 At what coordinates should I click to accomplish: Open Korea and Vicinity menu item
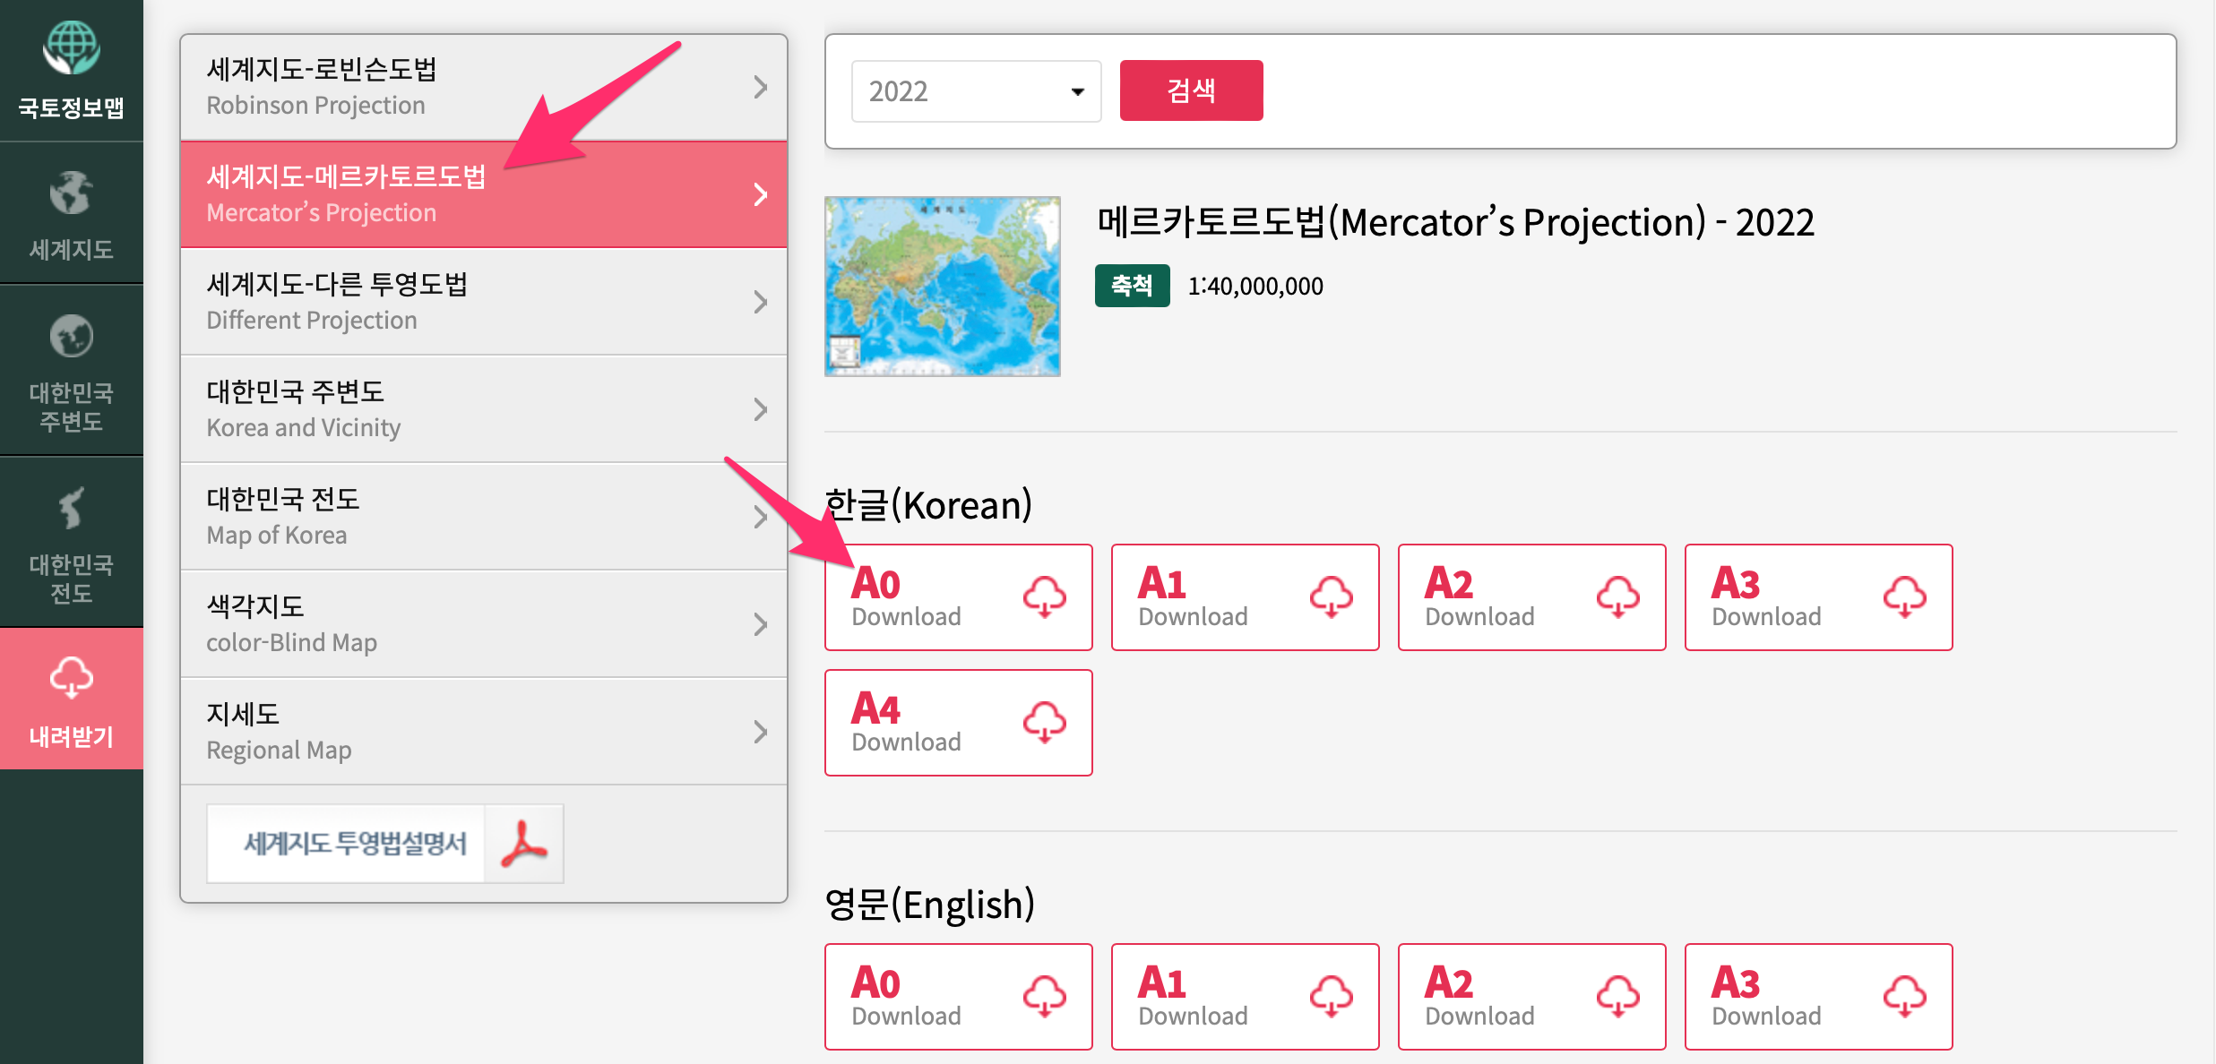click(483, 409)
